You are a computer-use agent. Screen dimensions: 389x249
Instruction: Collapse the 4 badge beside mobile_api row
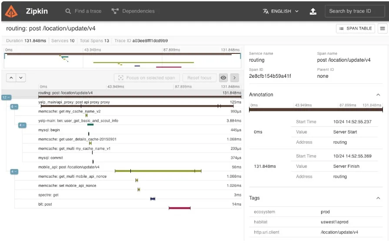(x=14, y=171)
